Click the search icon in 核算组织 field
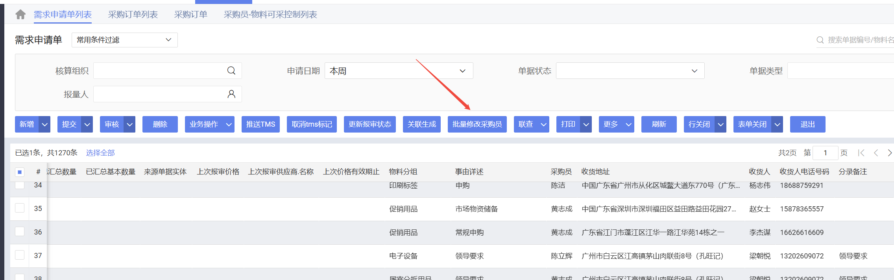 point(231,71)
